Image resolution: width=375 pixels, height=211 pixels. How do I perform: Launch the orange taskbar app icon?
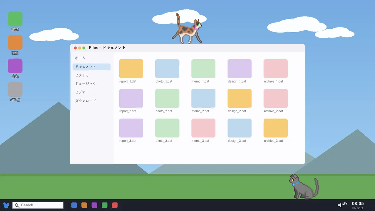click(84, 205)
